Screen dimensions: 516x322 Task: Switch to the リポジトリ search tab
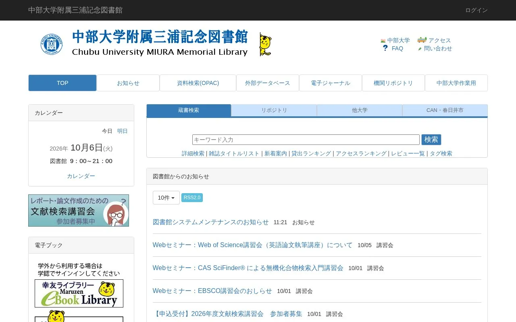274,110
